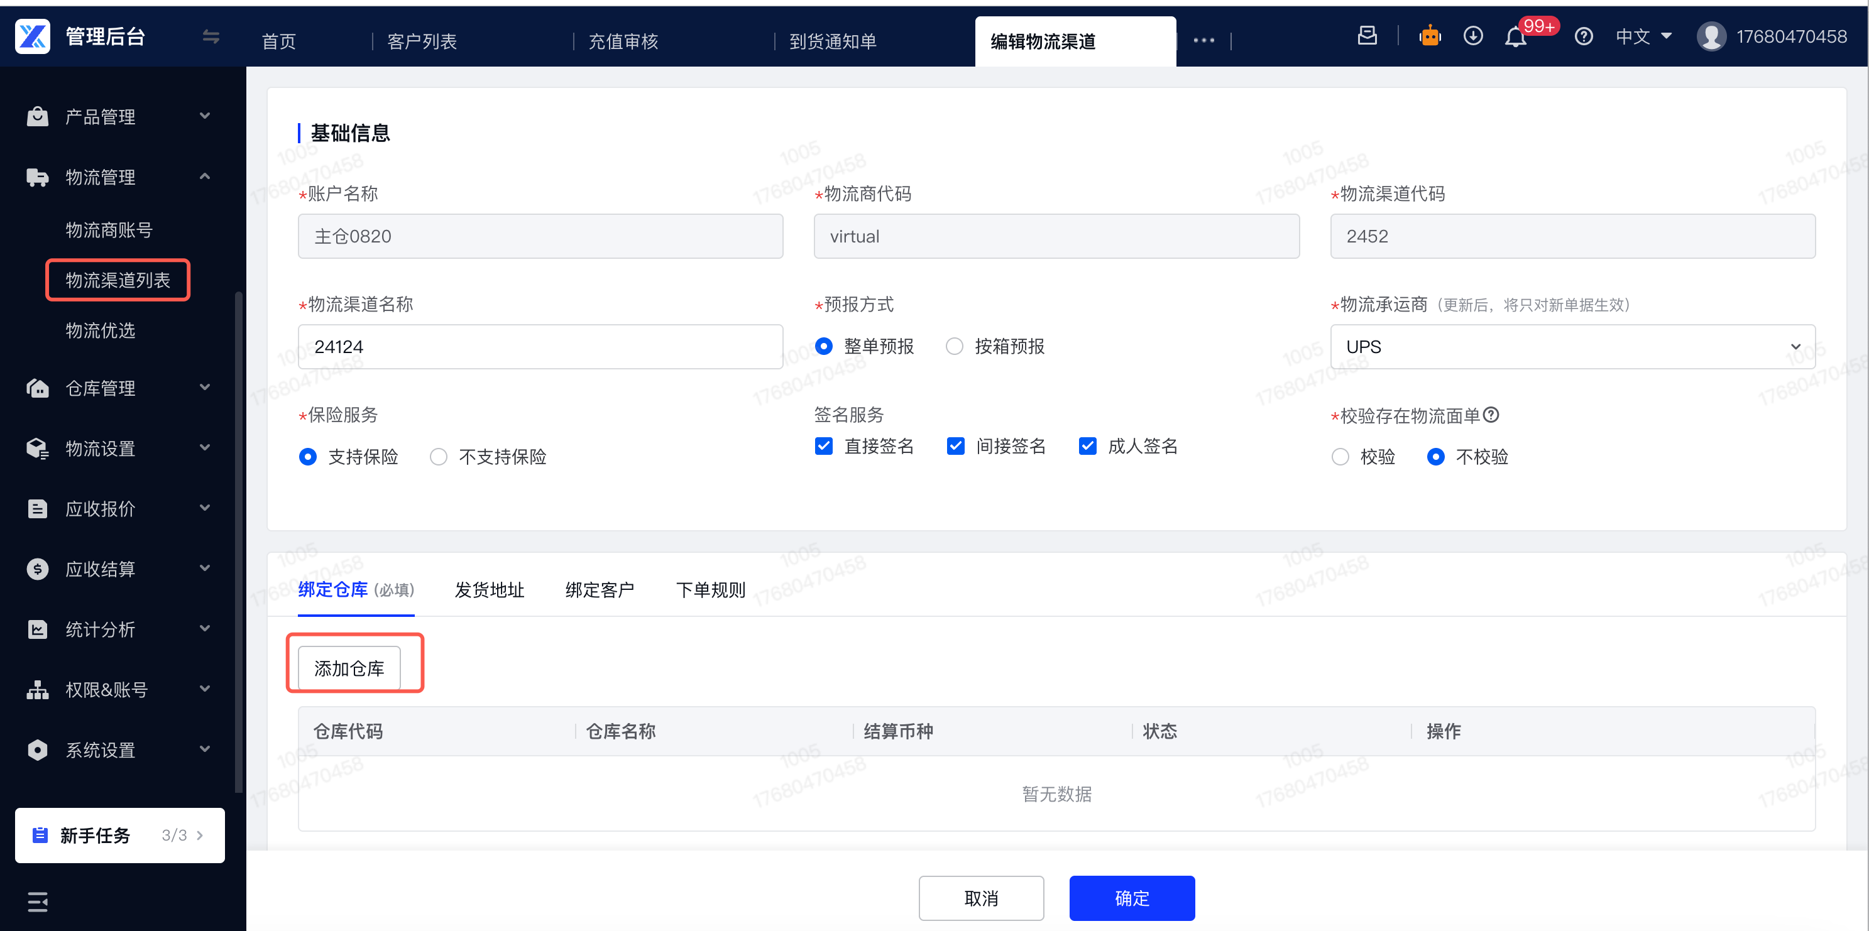Screen dimensions: 1869x931
Task: Select the 不校验 radio option
Action: click(x=1435, y=457)
